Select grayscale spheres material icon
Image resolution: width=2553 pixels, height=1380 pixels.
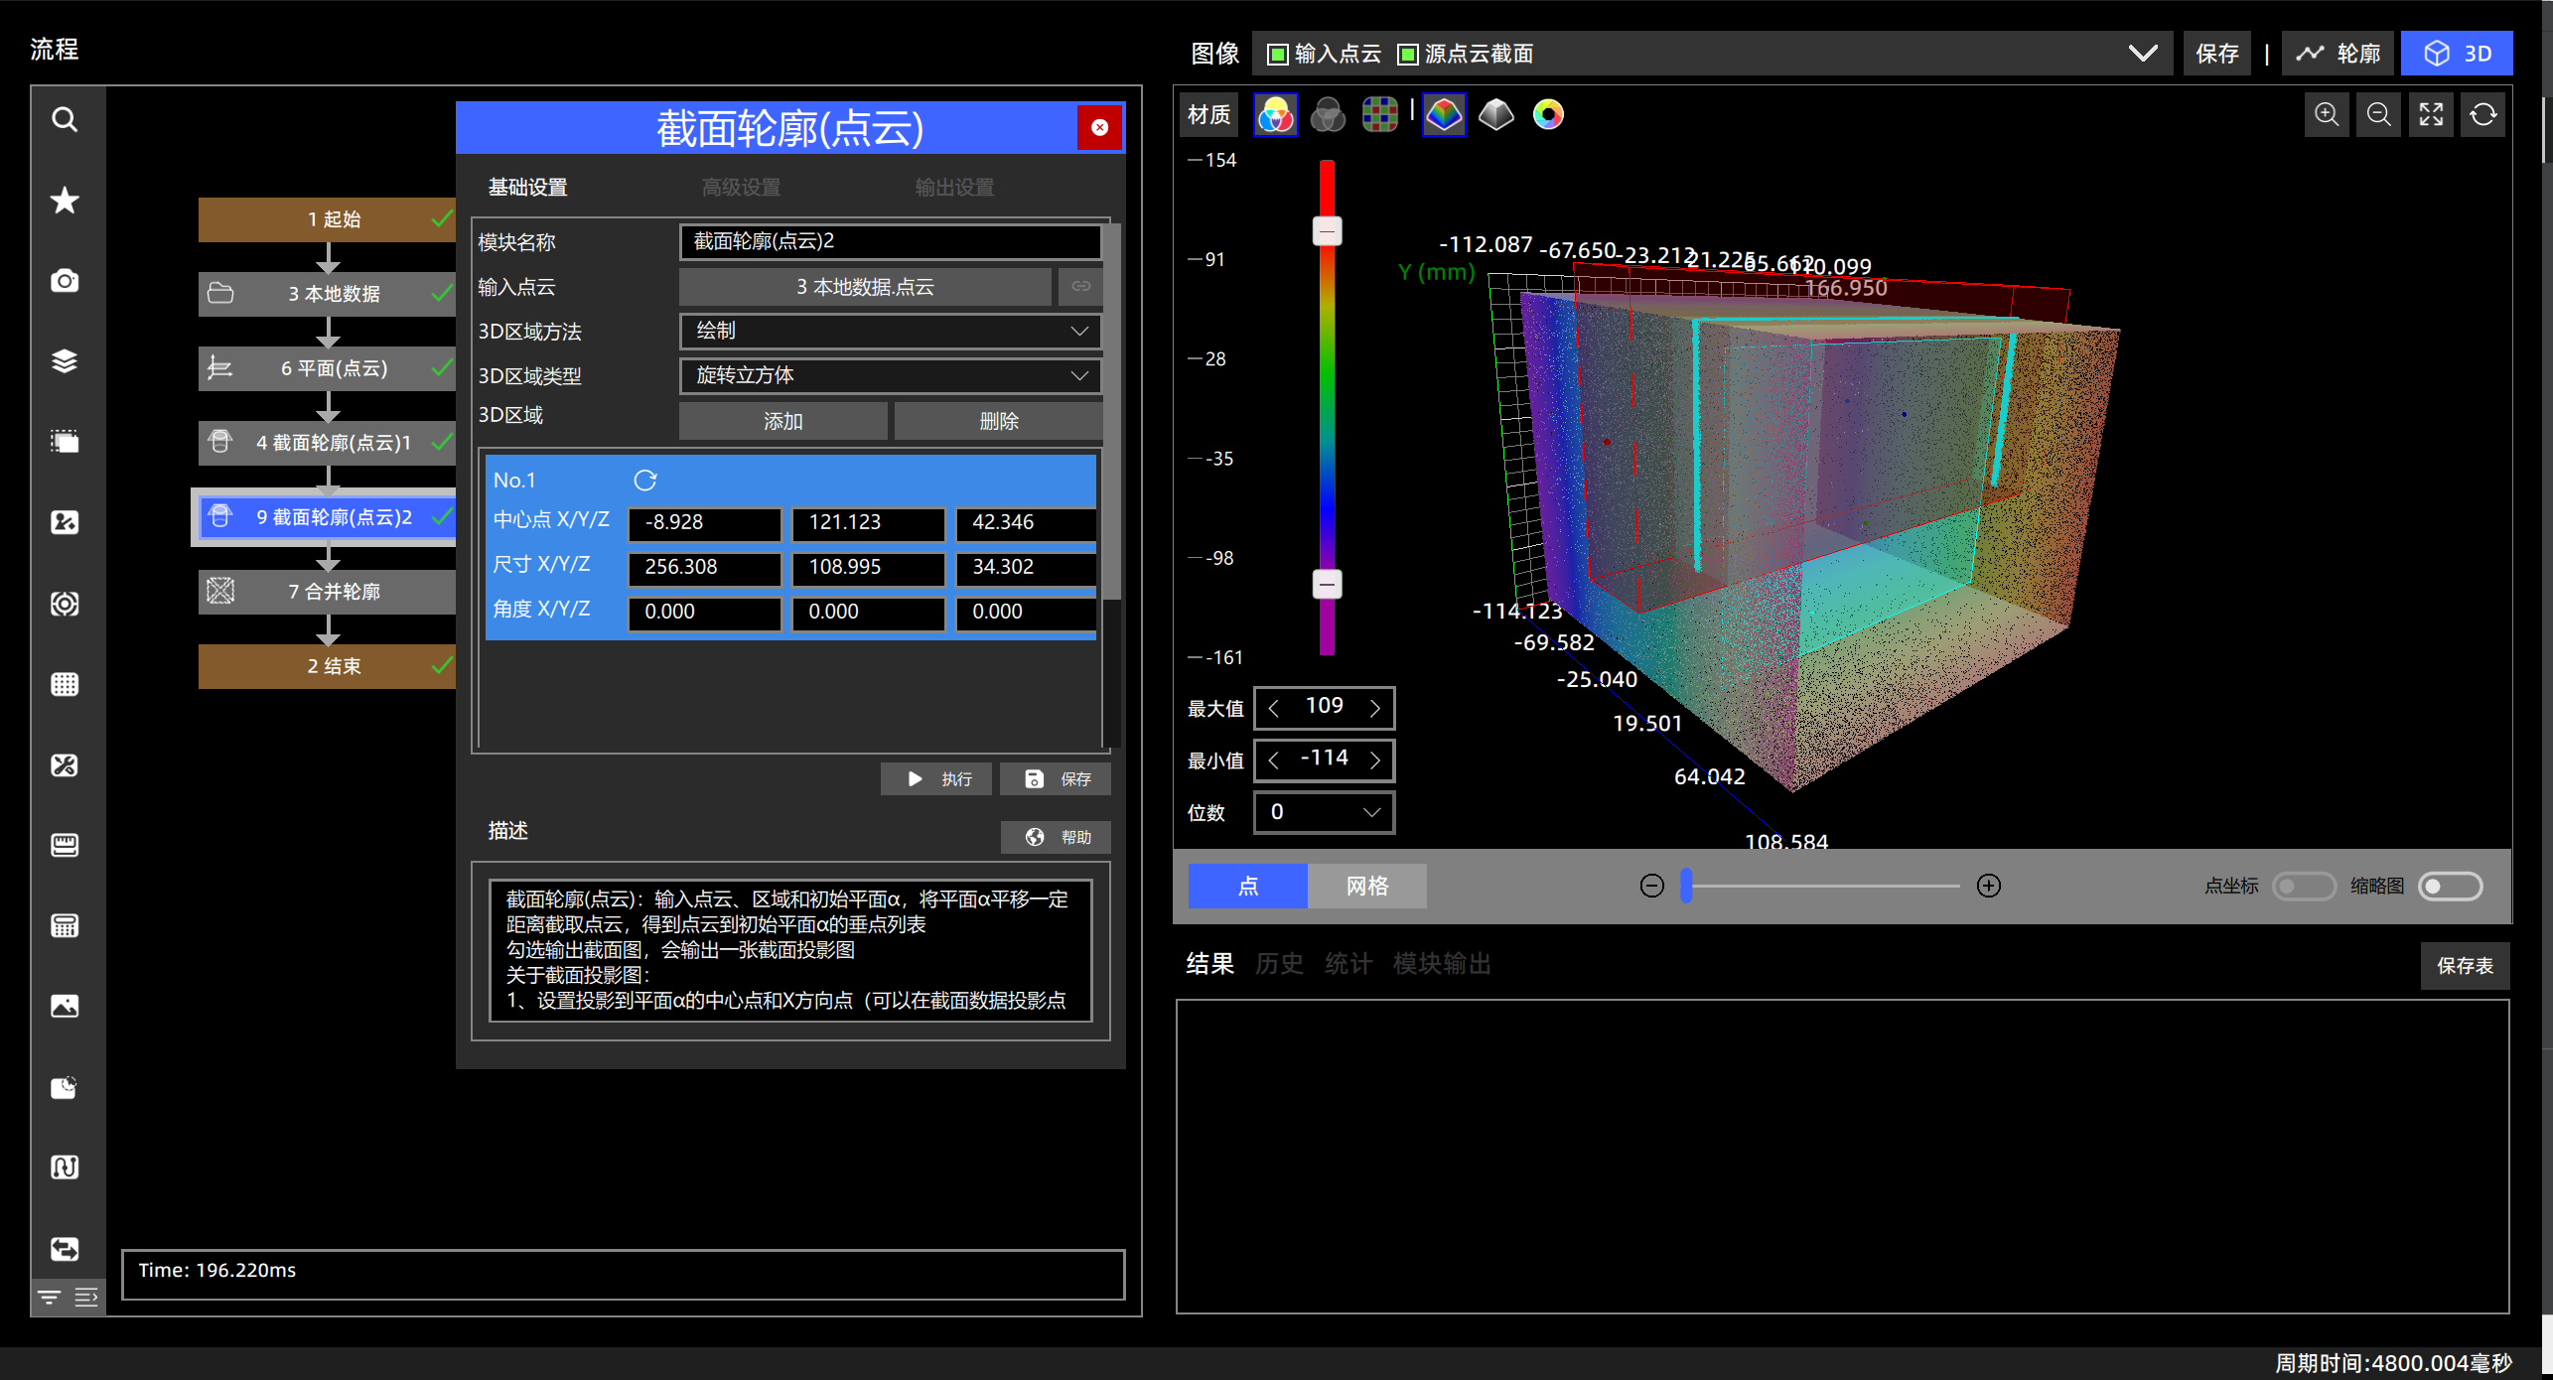[x=1328, y=115]
